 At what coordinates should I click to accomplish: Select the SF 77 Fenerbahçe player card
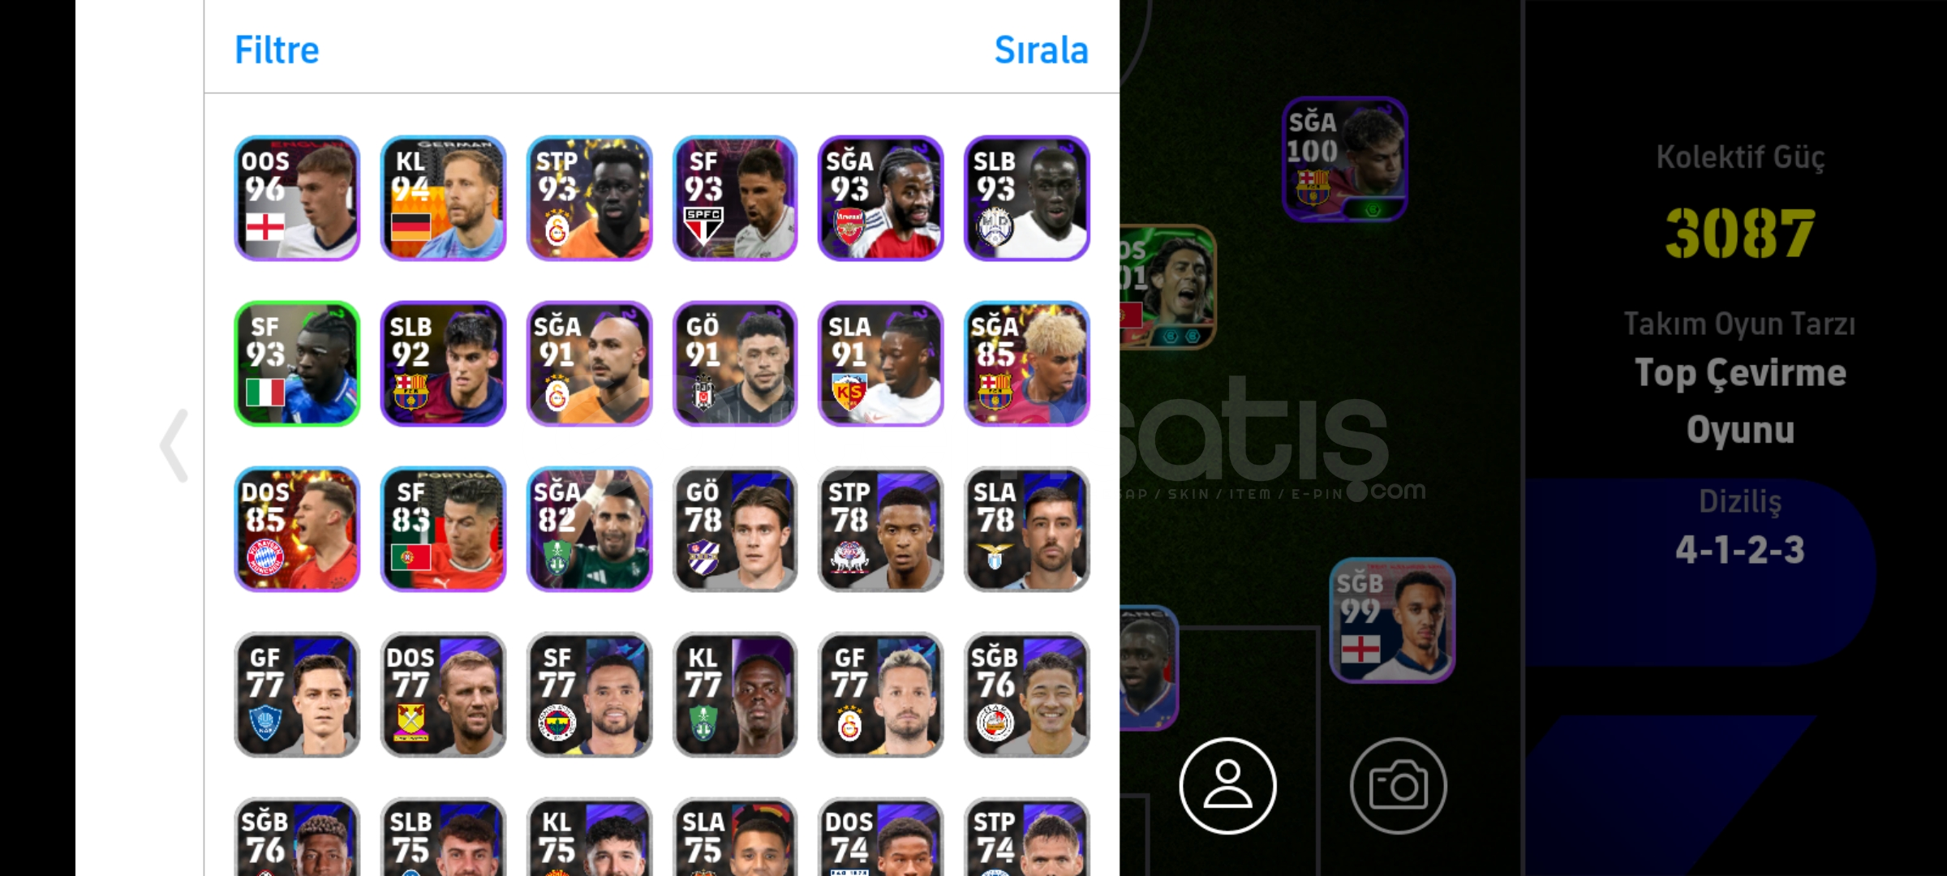589,694
